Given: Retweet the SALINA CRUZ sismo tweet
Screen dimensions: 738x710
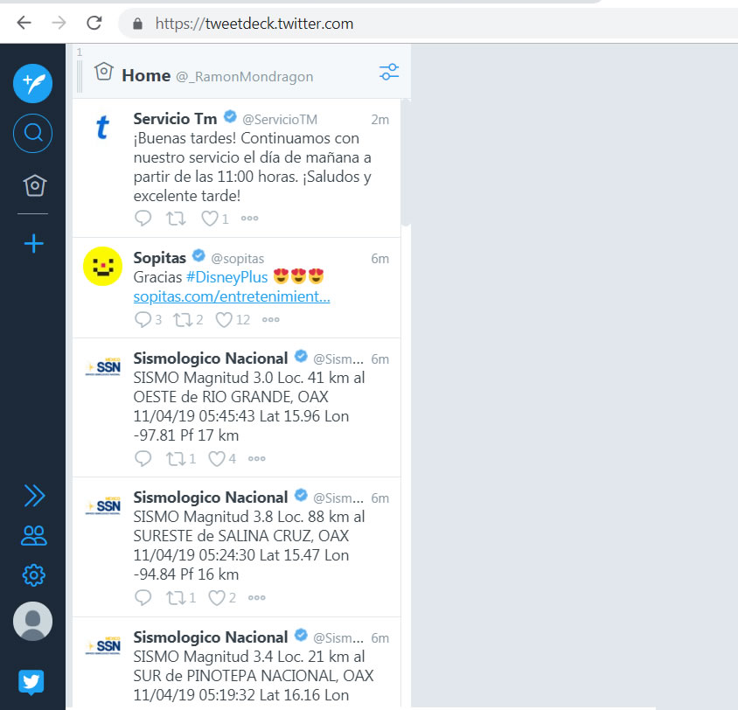Looking at the screenshot, I should [176, 597].
